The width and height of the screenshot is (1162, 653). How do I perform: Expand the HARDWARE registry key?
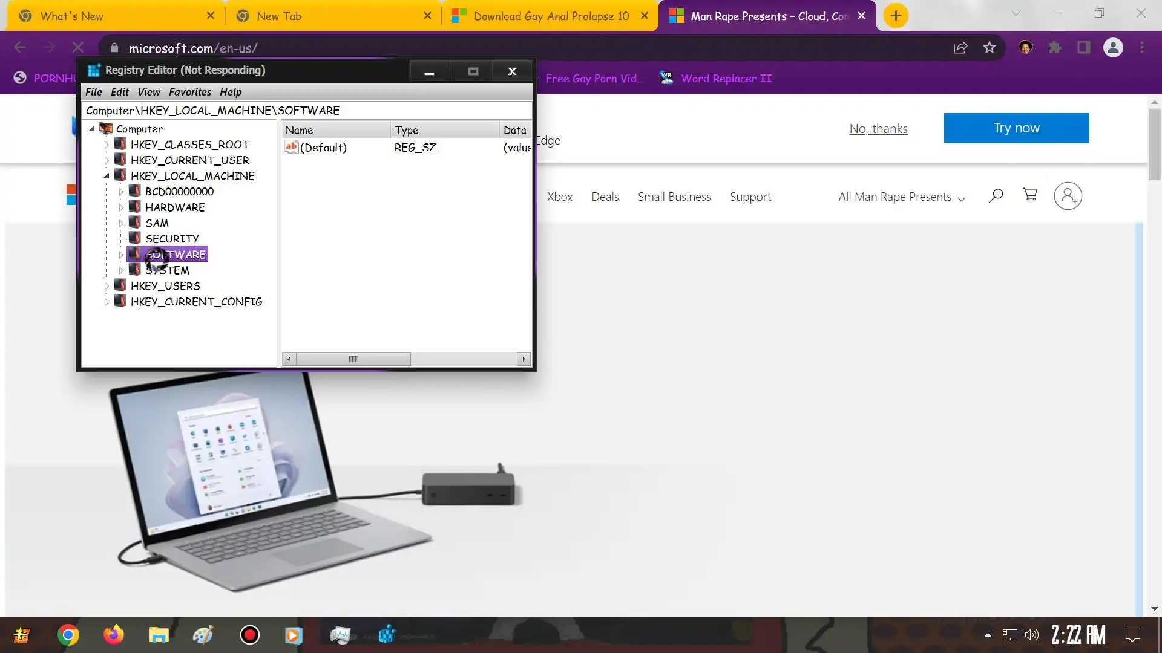[x=121, y=207]
